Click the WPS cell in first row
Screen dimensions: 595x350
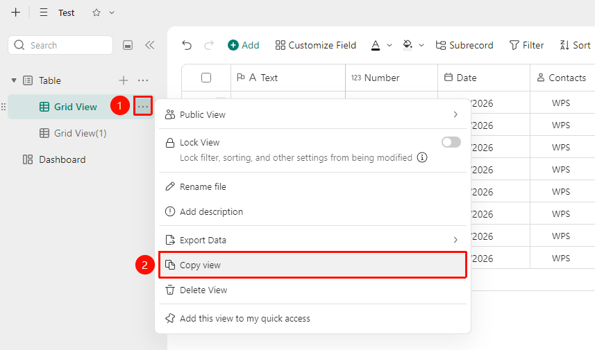561,103
